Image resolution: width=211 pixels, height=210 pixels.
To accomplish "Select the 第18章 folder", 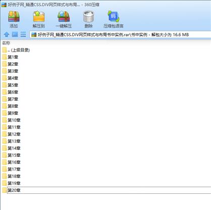I will (12, 176).
